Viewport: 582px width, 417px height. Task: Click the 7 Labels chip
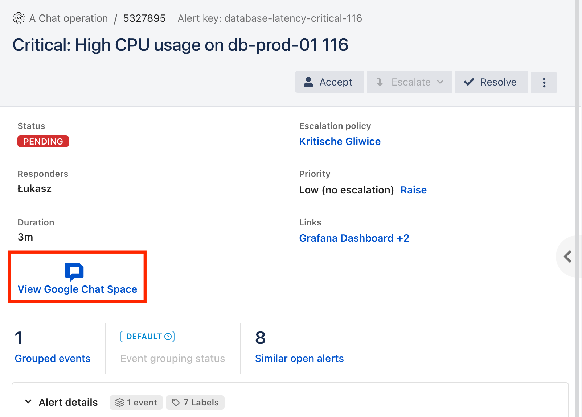click(x=195, y=403)
